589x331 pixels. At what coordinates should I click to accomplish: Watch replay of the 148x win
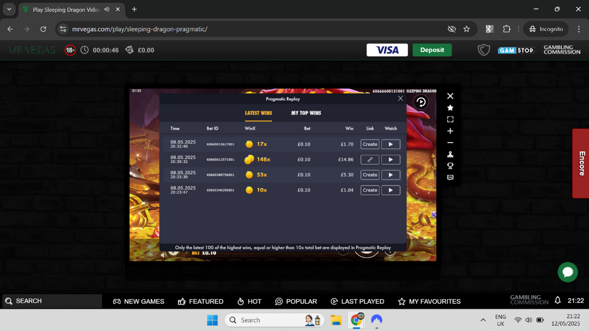[x=391, y=160]
